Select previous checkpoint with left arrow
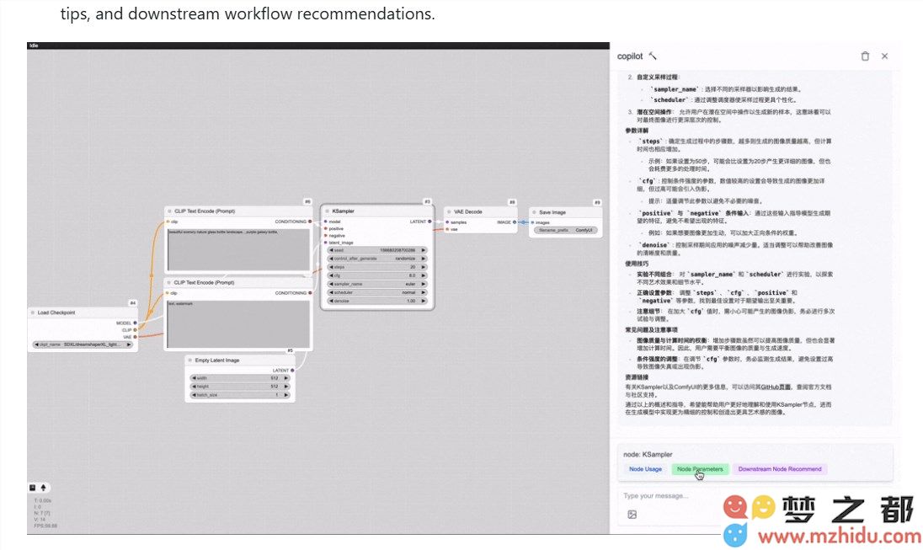The height and width of the screenshot is (550, 923). click(x=36, y=344)
